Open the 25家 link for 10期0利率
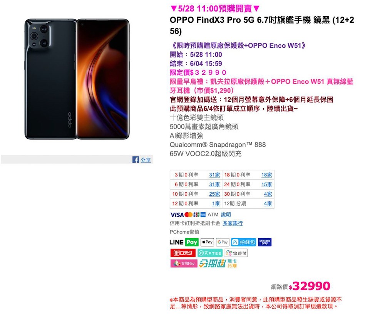Screen dimensions: 385x314 click(214, 194)
